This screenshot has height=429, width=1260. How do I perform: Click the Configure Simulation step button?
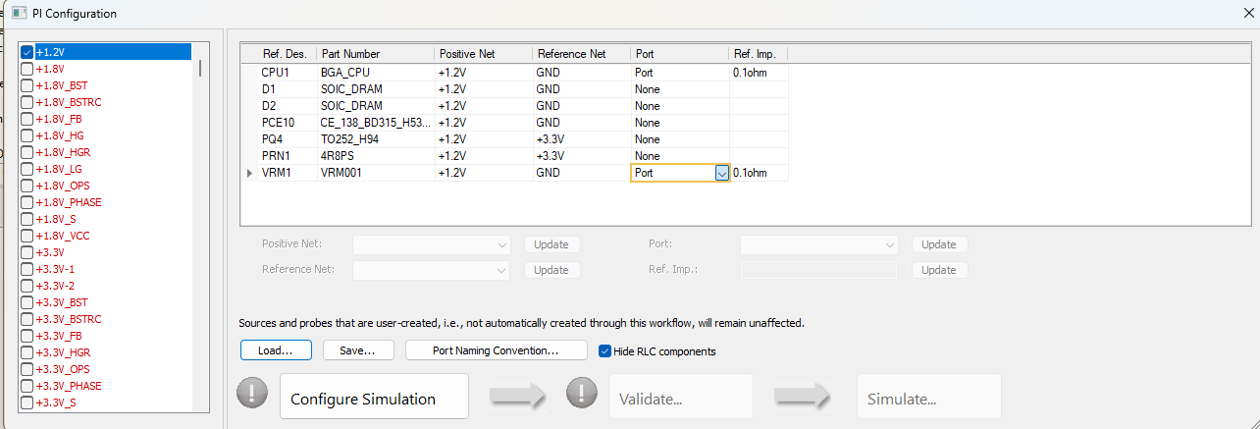point(373,397)
